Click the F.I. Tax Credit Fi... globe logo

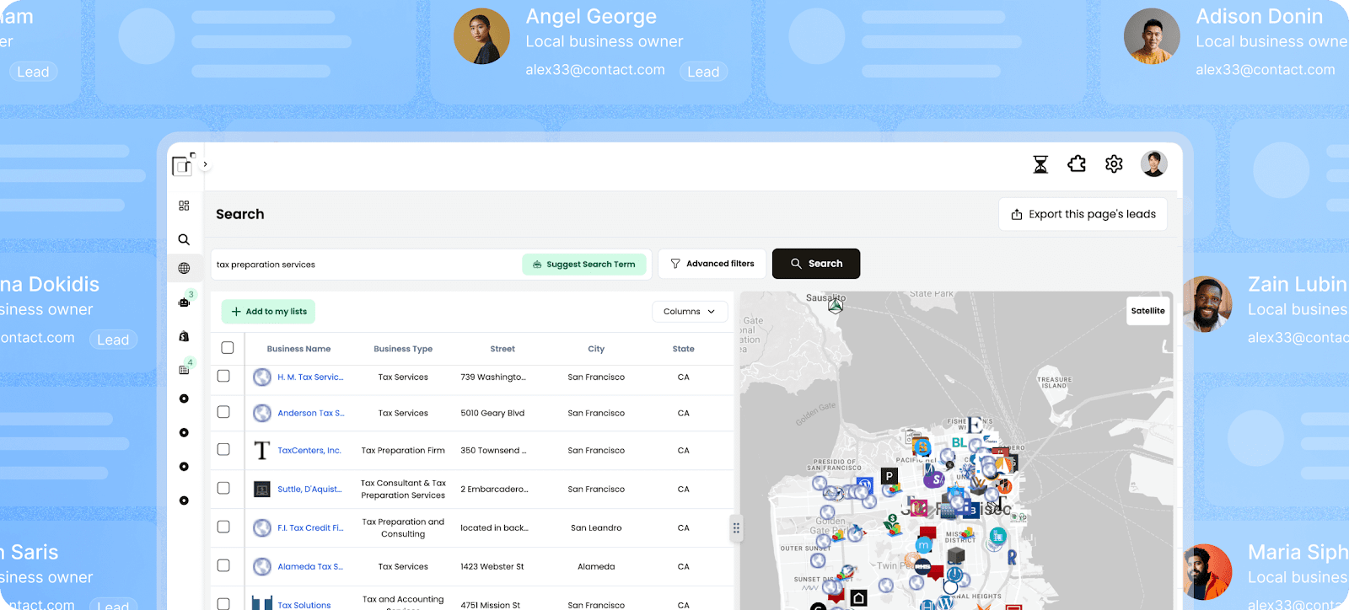click(262, 528)
